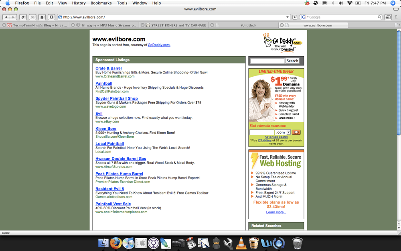Screen dimensions: 401x251
Task: Open Finder from the Dock
Action: coord(103,243)
